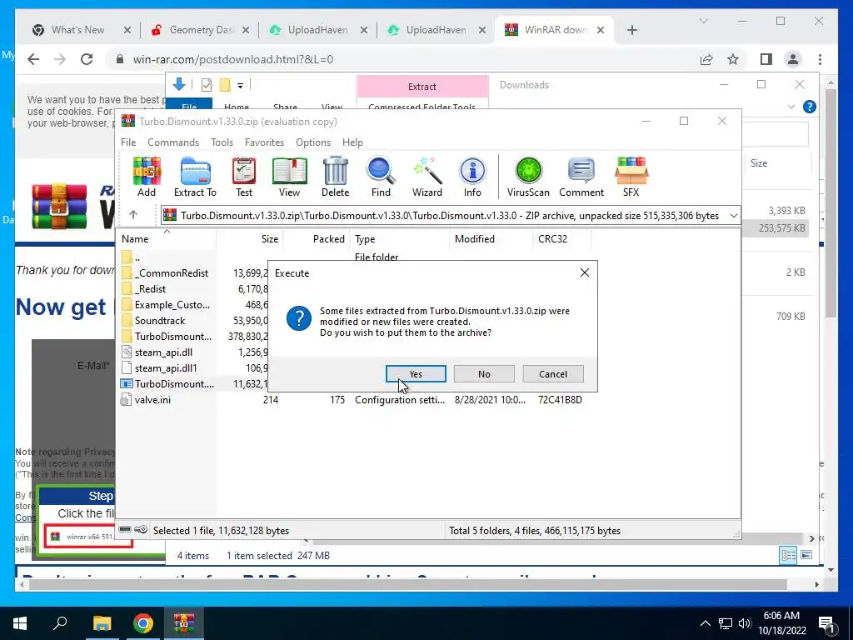Click the share page icon in address bar
This screenshot has height=640, width=853.
[706, 59]
